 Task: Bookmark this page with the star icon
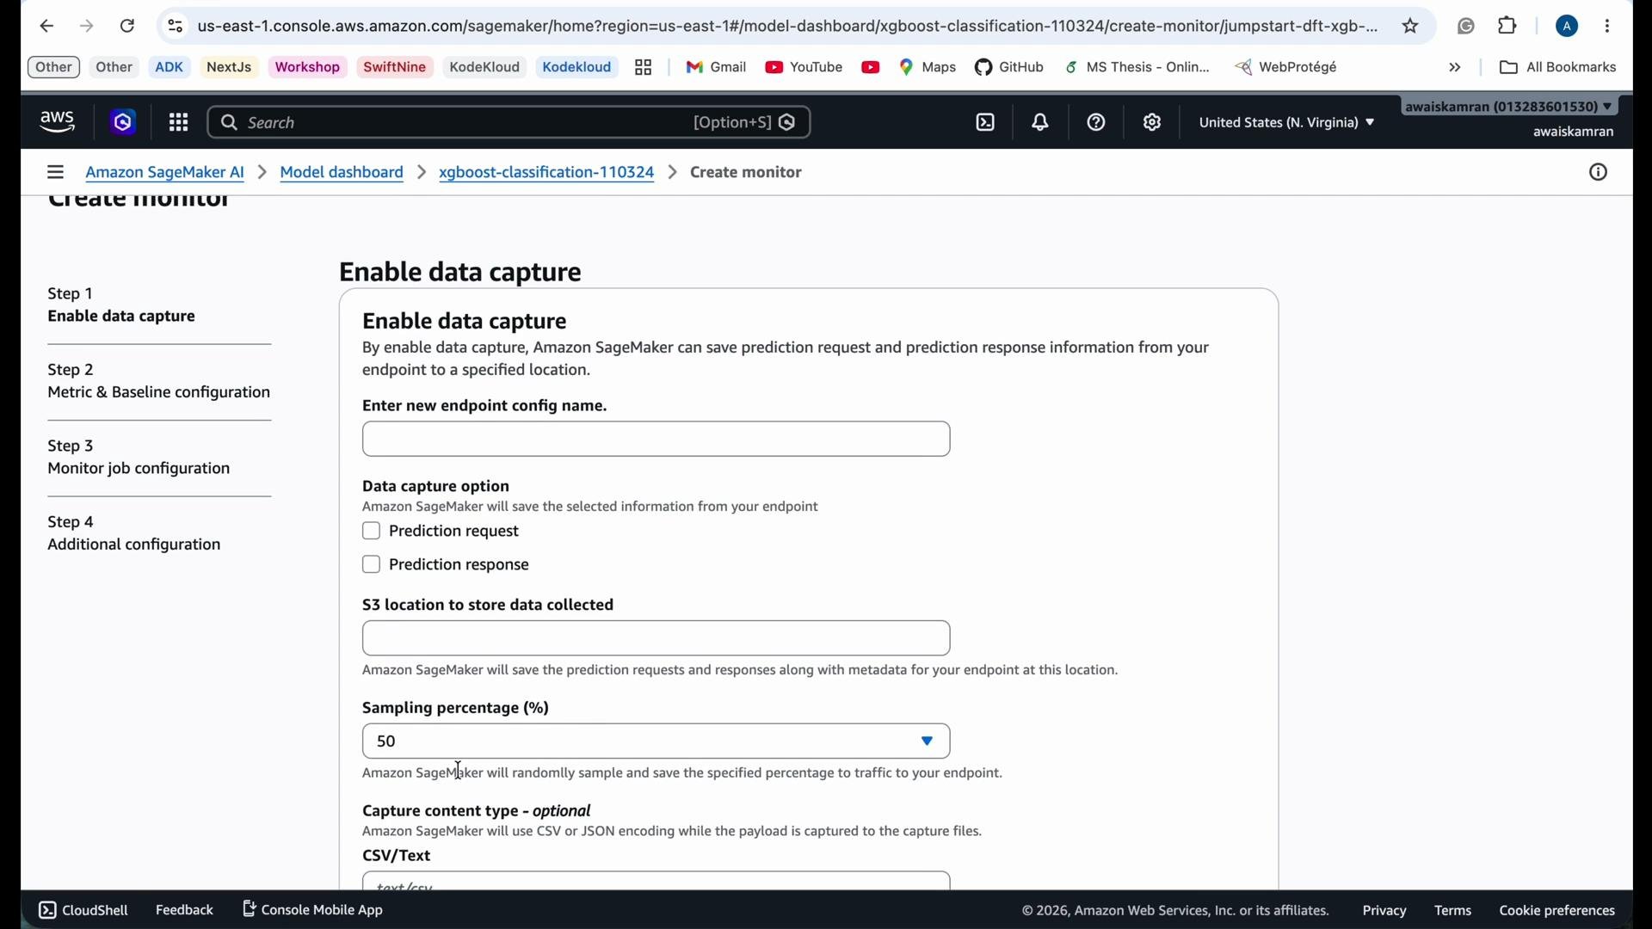(x=1411, y=27)
